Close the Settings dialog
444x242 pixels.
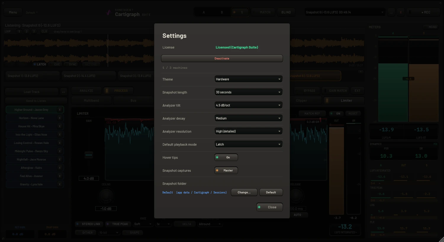pos(270,207)
